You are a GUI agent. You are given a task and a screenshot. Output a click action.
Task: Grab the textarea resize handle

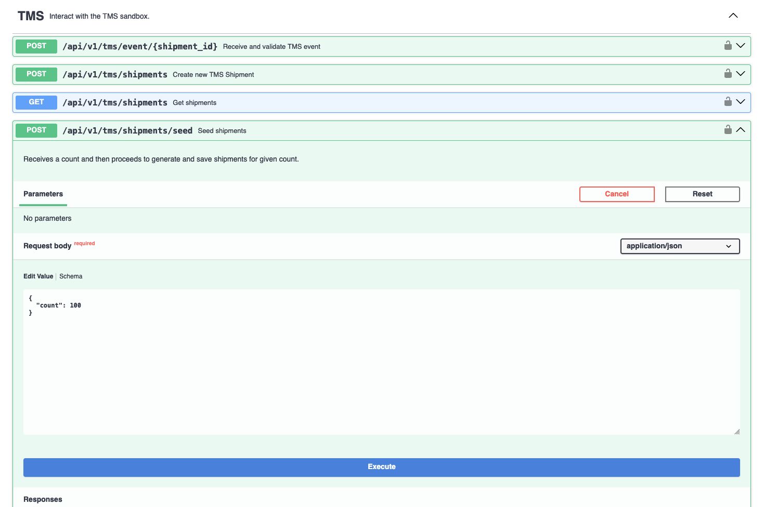tap(736, 431)
